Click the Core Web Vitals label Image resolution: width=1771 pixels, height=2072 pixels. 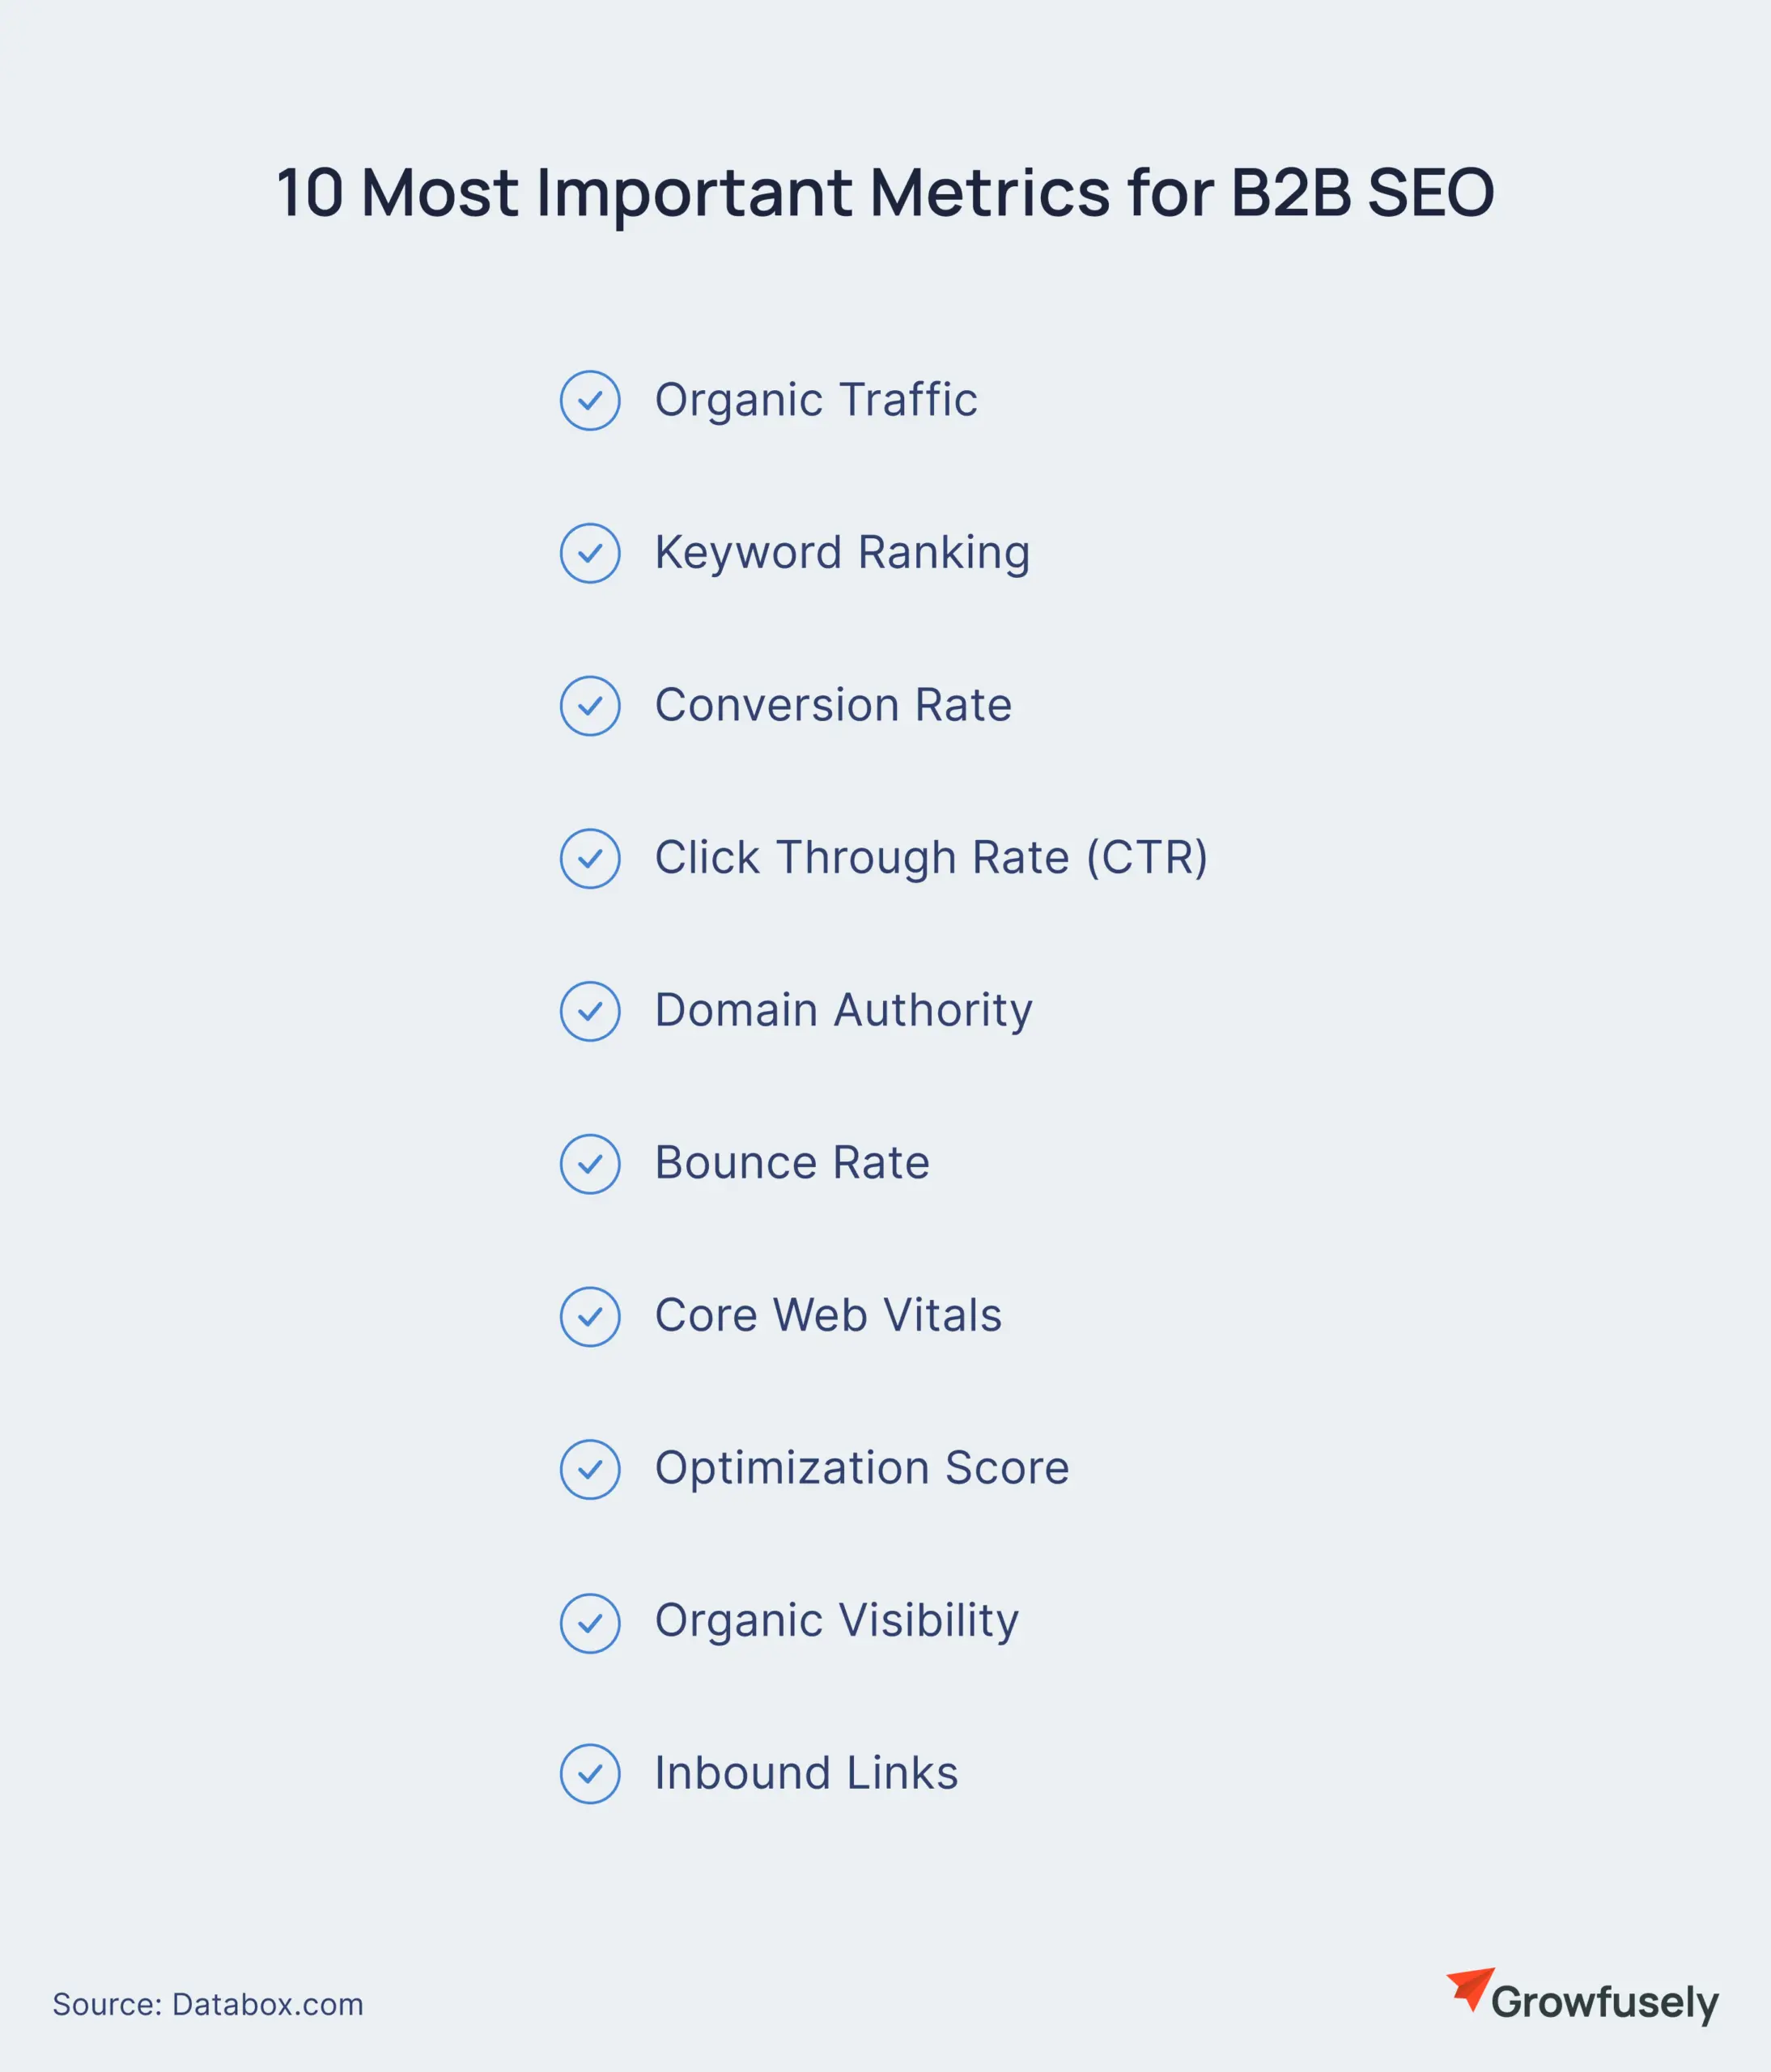828,1315
